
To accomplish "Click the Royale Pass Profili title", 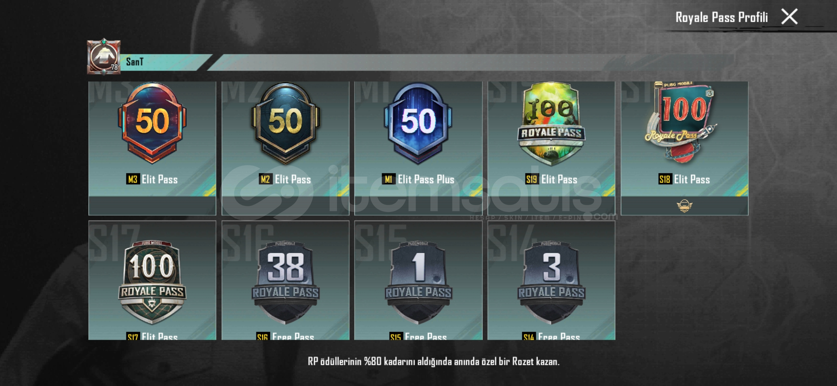I will point(721,17).
